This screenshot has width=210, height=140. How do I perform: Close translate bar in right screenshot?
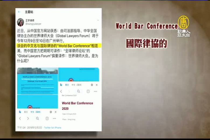pyautogui.click(x=97, y=85)
